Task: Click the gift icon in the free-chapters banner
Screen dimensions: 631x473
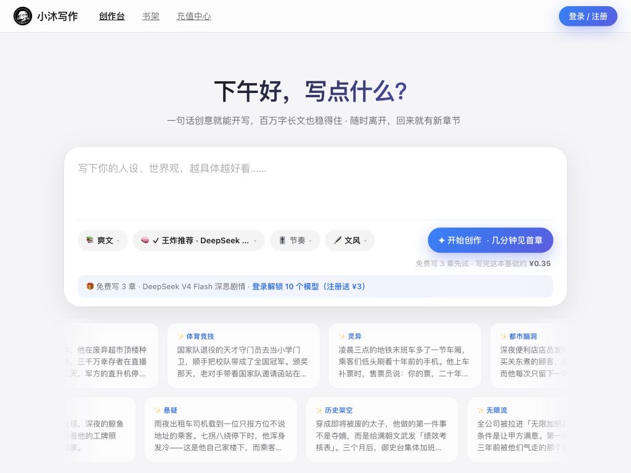Action: [90, 286]
